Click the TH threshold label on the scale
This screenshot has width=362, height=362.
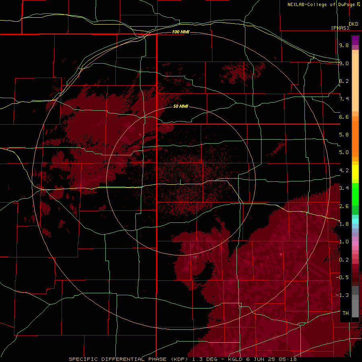coord(346,313)
